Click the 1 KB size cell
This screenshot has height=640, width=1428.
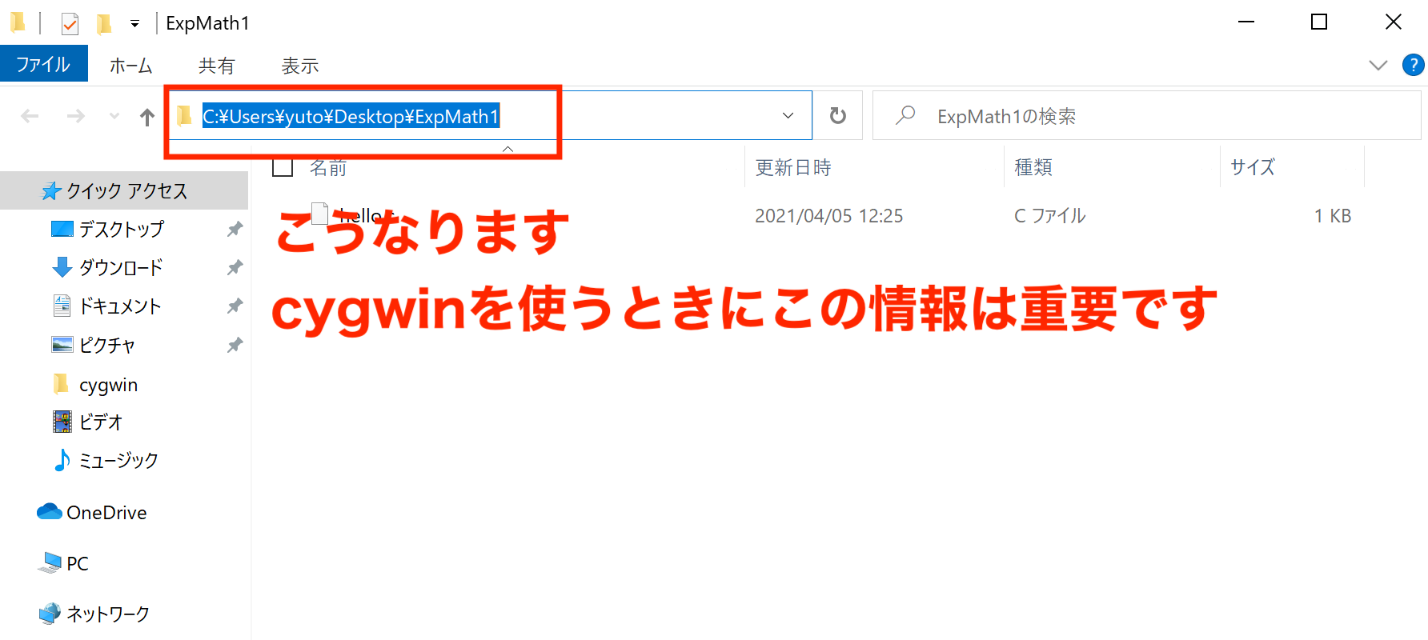click(1332, 216)
